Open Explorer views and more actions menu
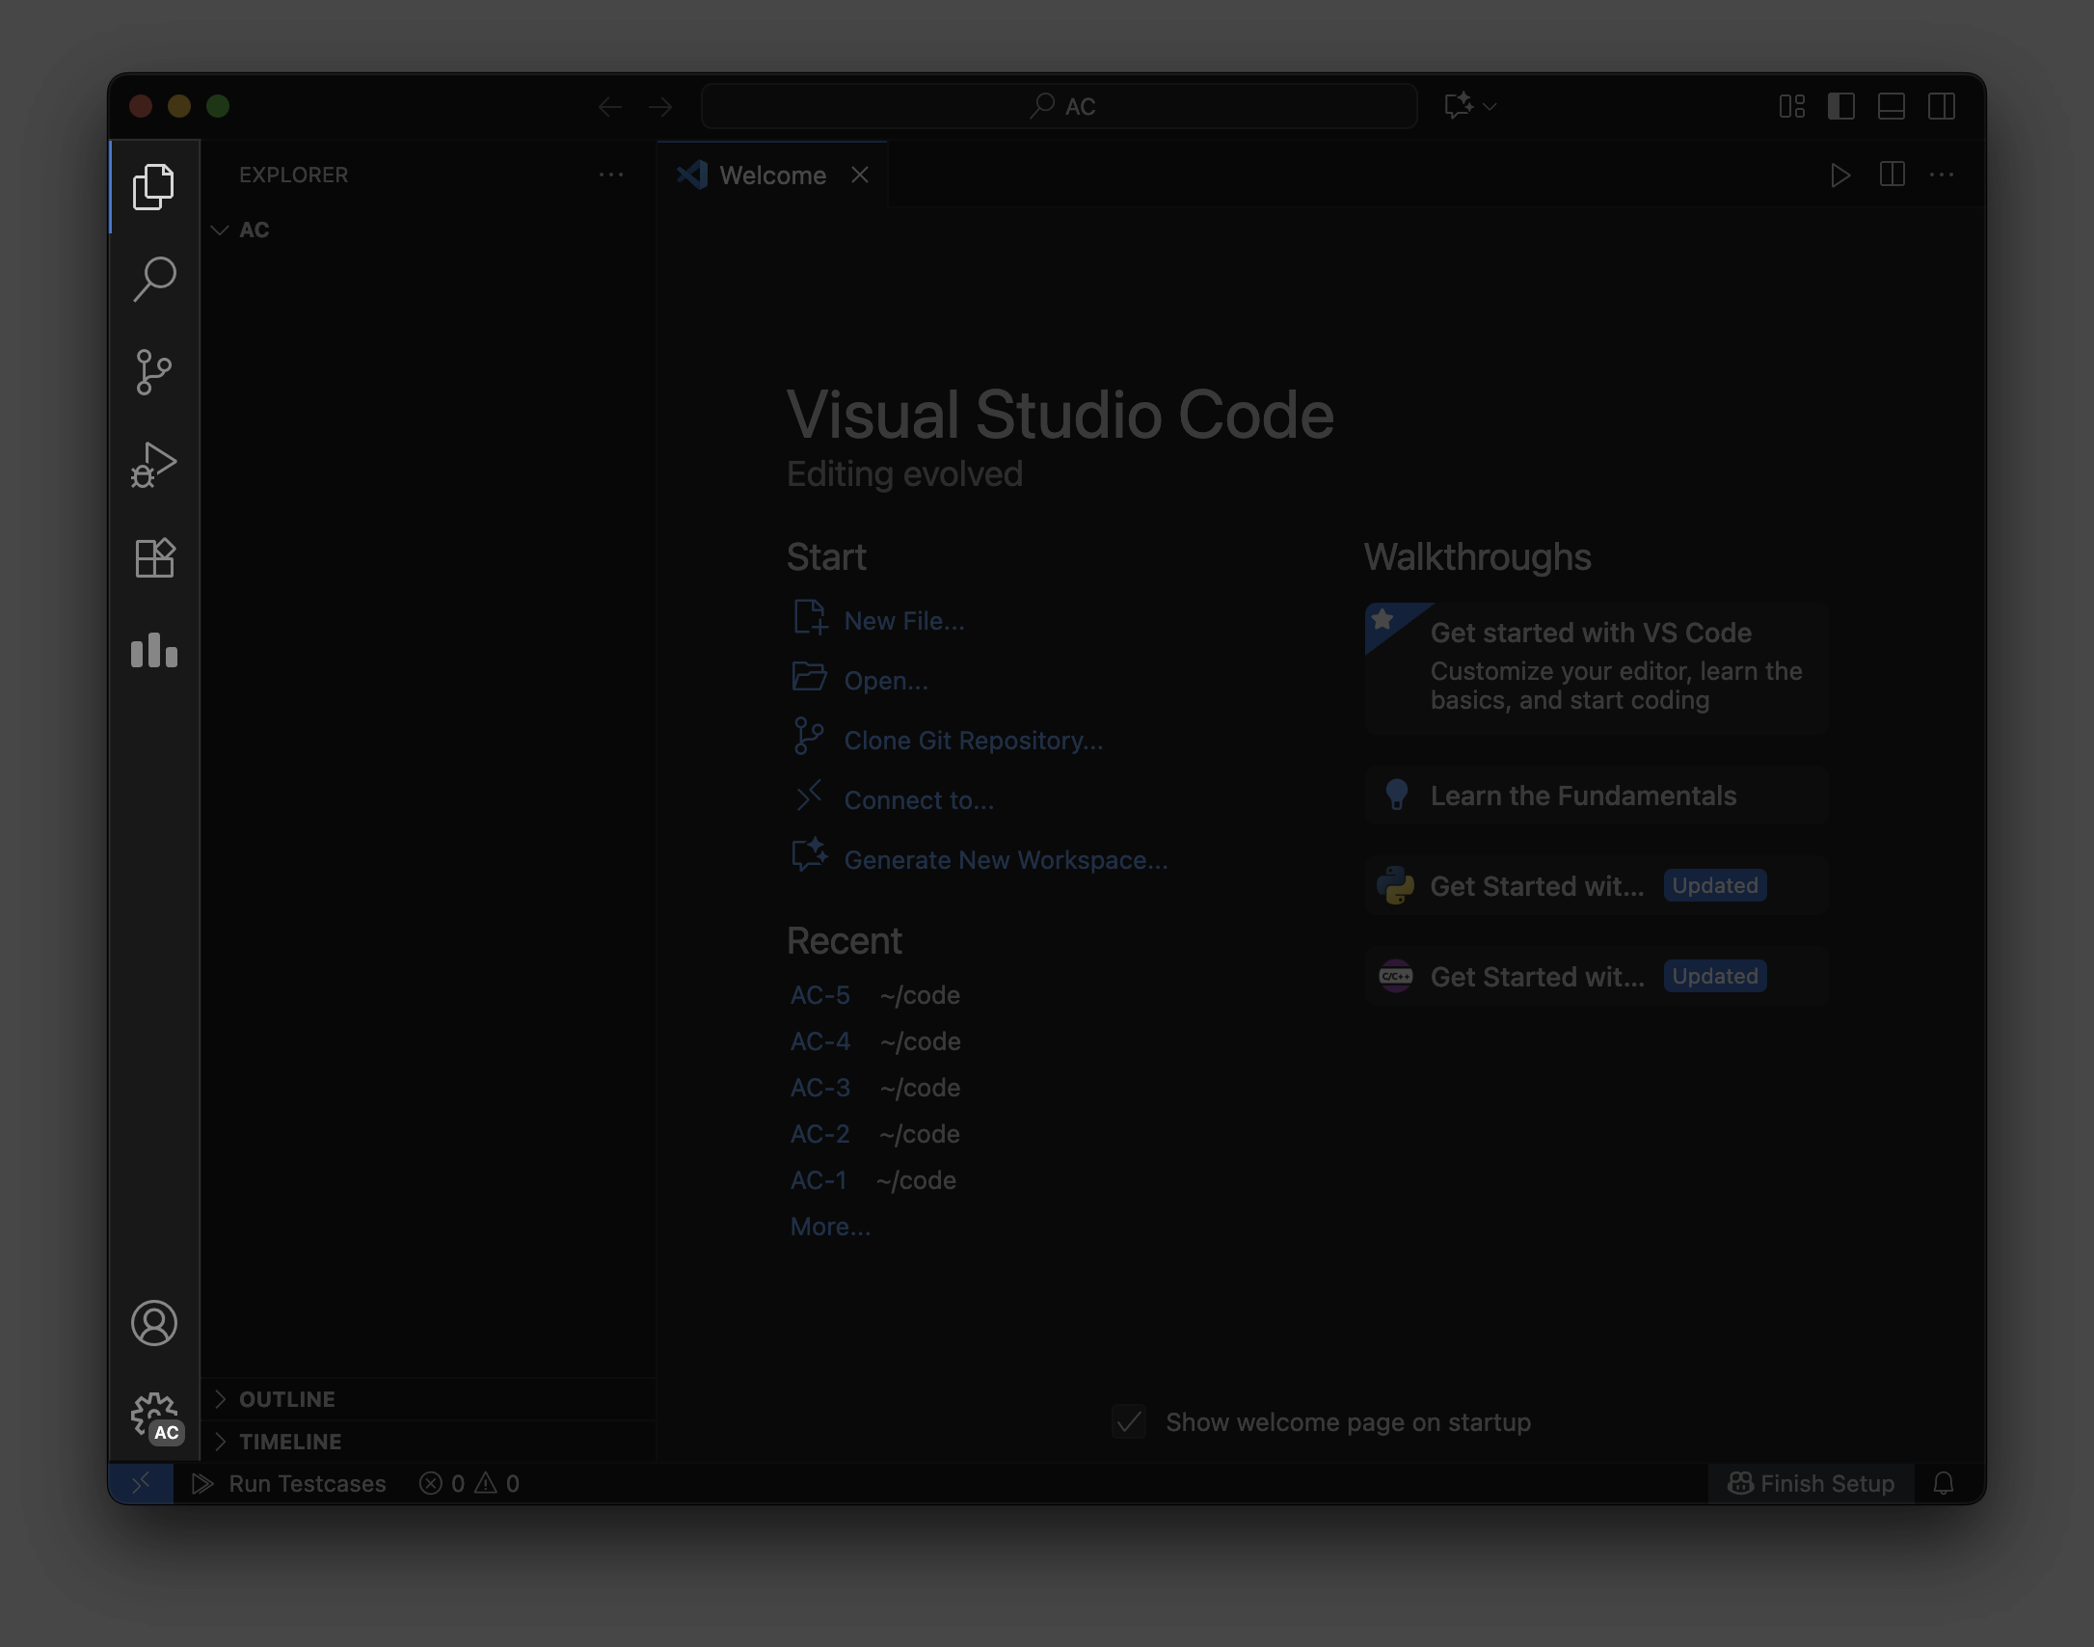Screen dimensions: 2094x1647 (x=611, y=175)
